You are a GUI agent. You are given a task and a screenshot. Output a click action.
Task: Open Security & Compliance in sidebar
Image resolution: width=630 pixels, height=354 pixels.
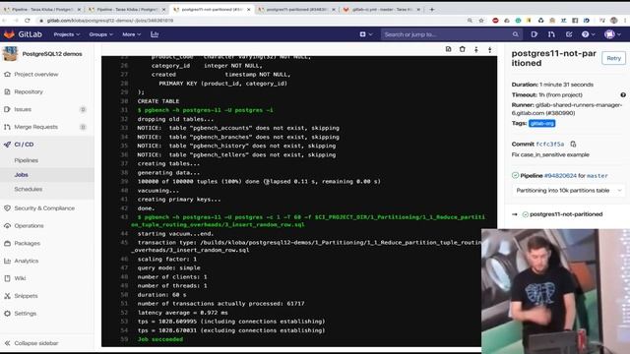(44, 208)
